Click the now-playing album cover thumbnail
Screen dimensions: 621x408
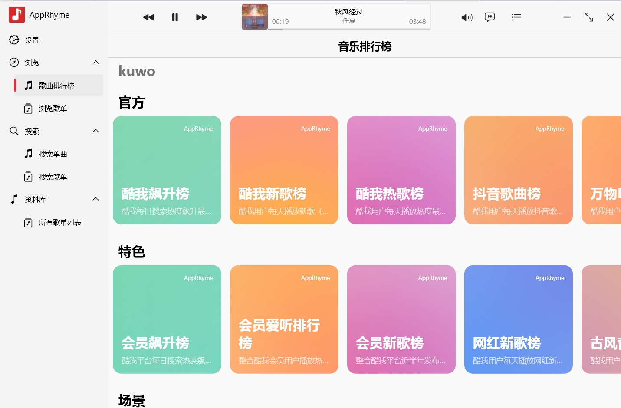click(255, 17)
